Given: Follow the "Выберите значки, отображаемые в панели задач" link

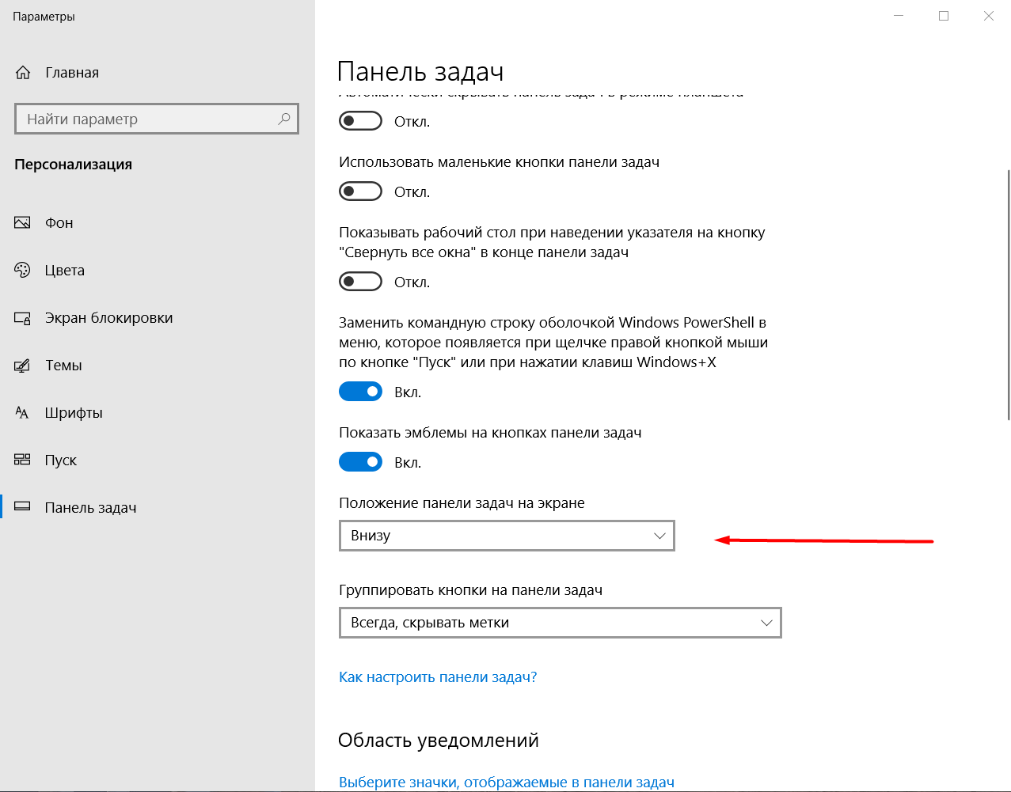Looking at the screenshot, I should coord(507,783).
